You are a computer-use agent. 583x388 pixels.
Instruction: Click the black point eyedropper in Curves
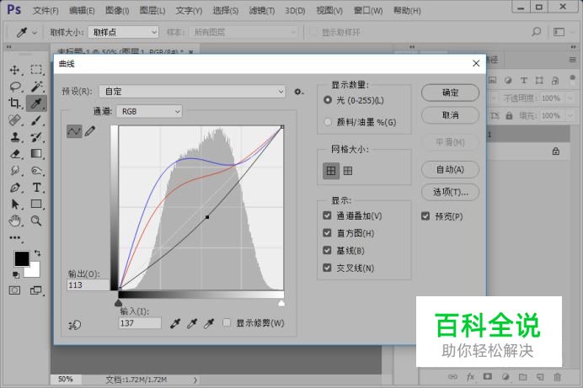[x=174, y=323]
